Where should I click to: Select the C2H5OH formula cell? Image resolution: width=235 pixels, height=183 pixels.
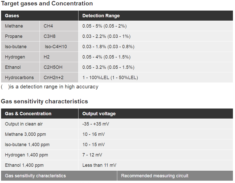click(53, 67)
